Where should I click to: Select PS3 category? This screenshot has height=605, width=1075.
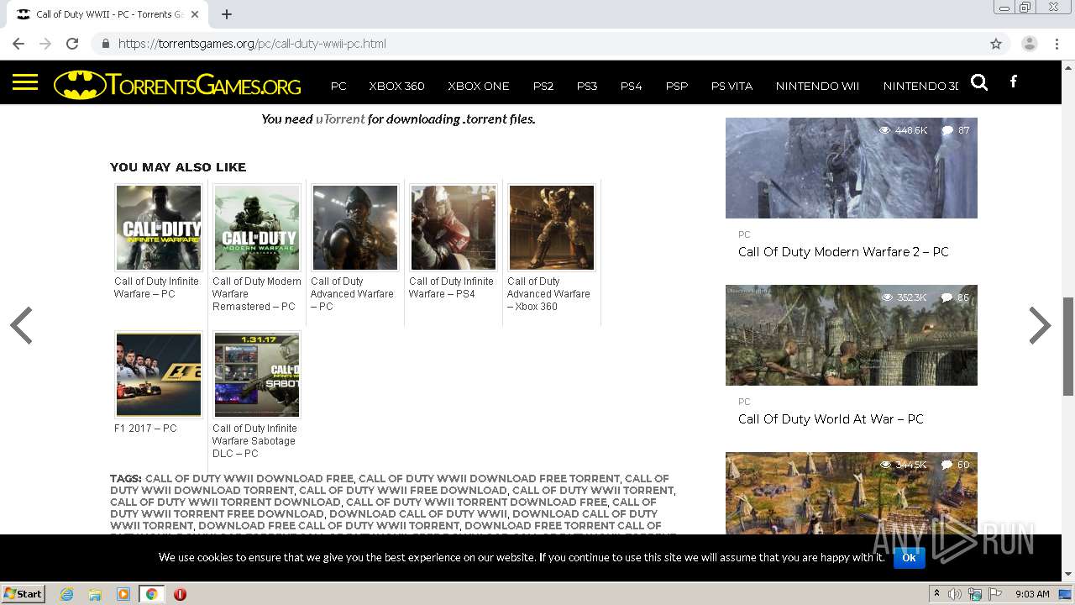pyautogui.click(x=587, y=86)
